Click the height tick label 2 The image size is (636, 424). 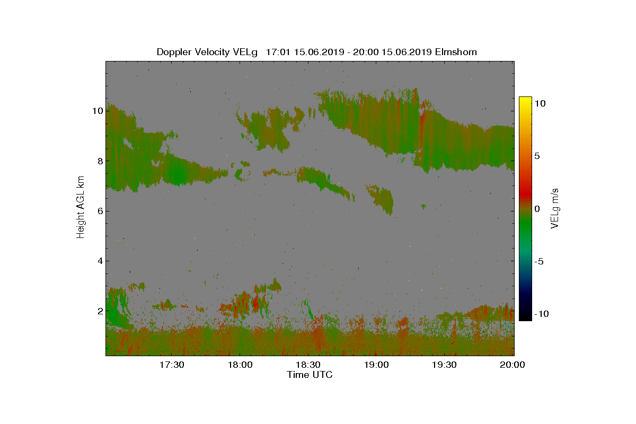pyautogui.click(x=99, y=311)
